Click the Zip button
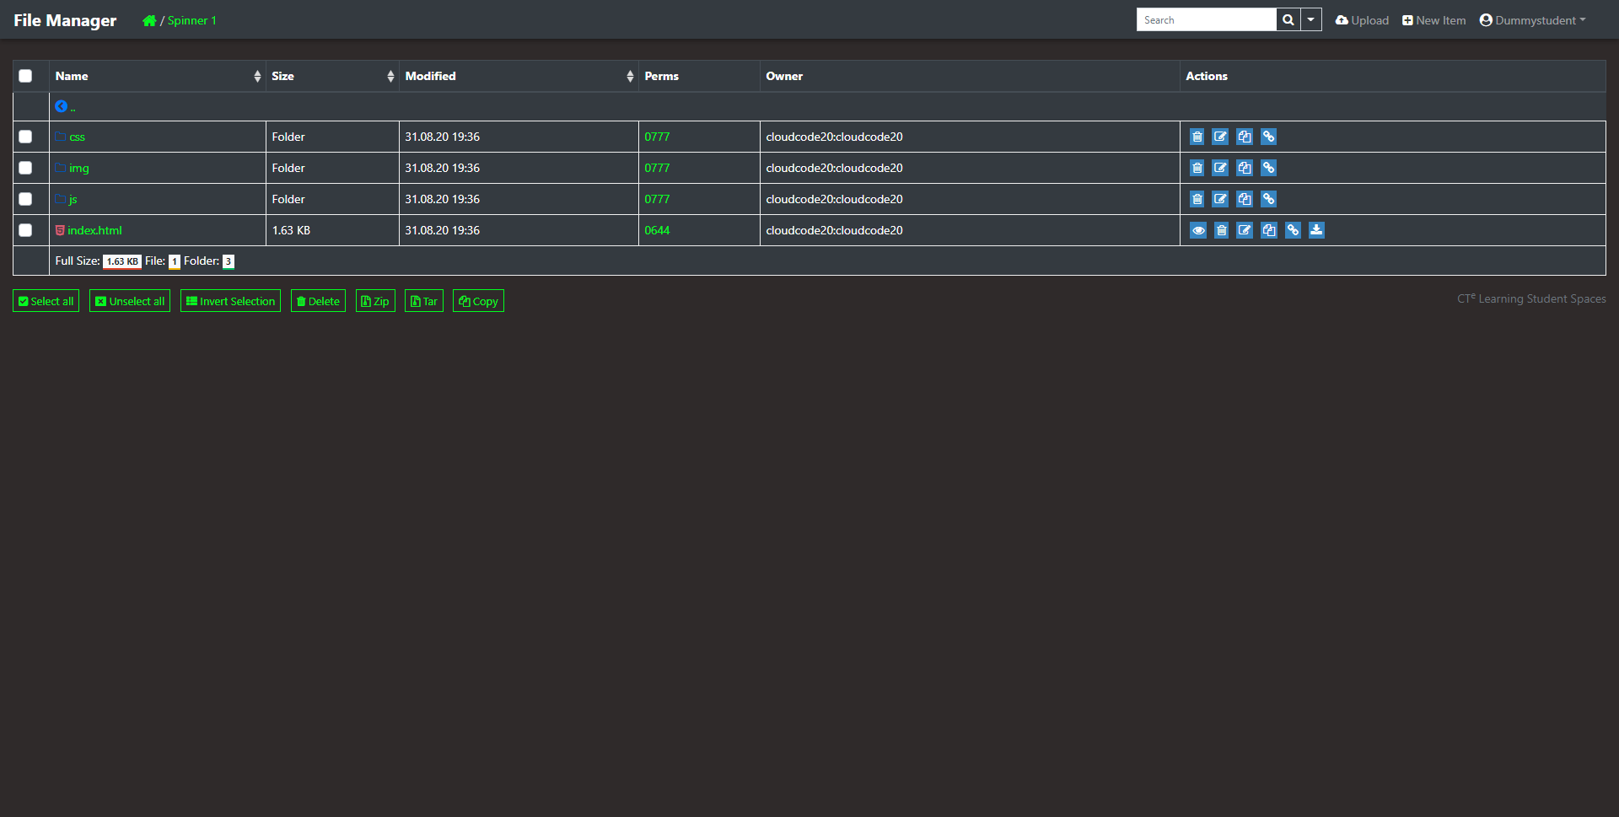 pyautogui.click(x=375, y=301)
